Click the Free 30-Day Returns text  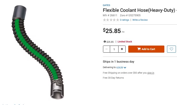click(113, 78)
